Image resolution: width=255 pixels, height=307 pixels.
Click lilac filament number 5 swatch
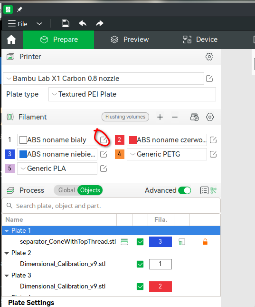coord(10,168)
